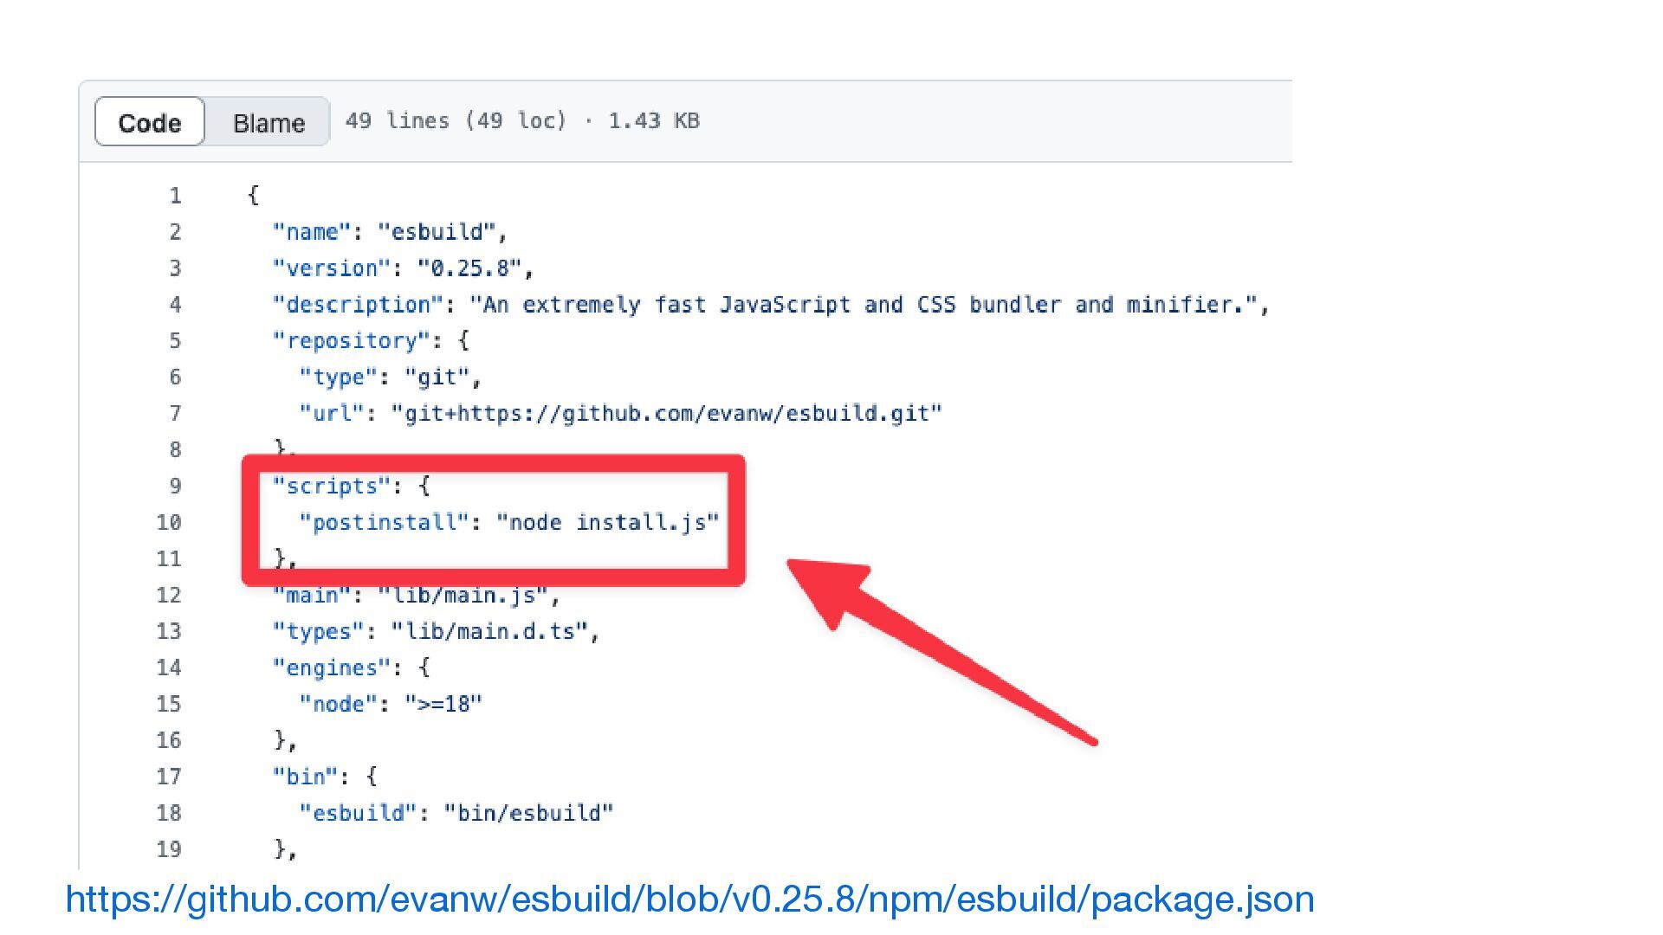Switch to the Blame tab
Screen dimensions: 1663x935
point(269,122)
